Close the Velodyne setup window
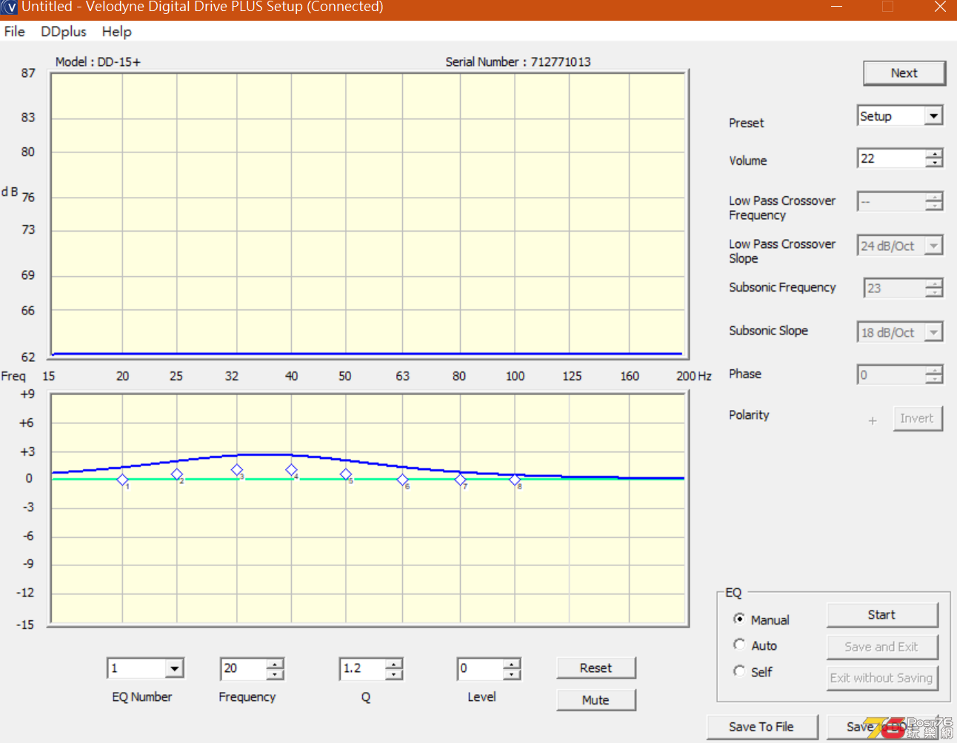957x743 pixels. pyautogui.click(x=940, y=7)
